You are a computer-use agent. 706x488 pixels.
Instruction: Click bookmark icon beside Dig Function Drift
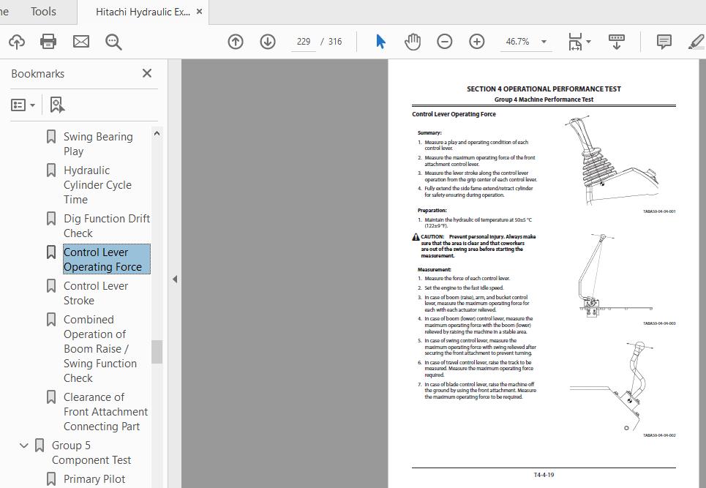point(51,218)
